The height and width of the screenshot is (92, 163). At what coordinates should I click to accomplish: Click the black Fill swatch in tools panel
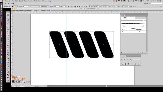click(x=7, y=75)
